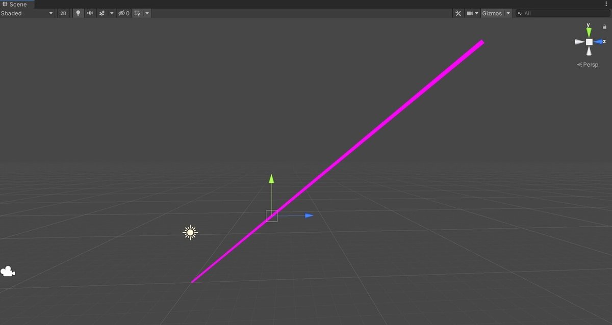Screen dimensions: 612x325
Task: Click the scene camera settings icon
Action: tap(470, 13)
